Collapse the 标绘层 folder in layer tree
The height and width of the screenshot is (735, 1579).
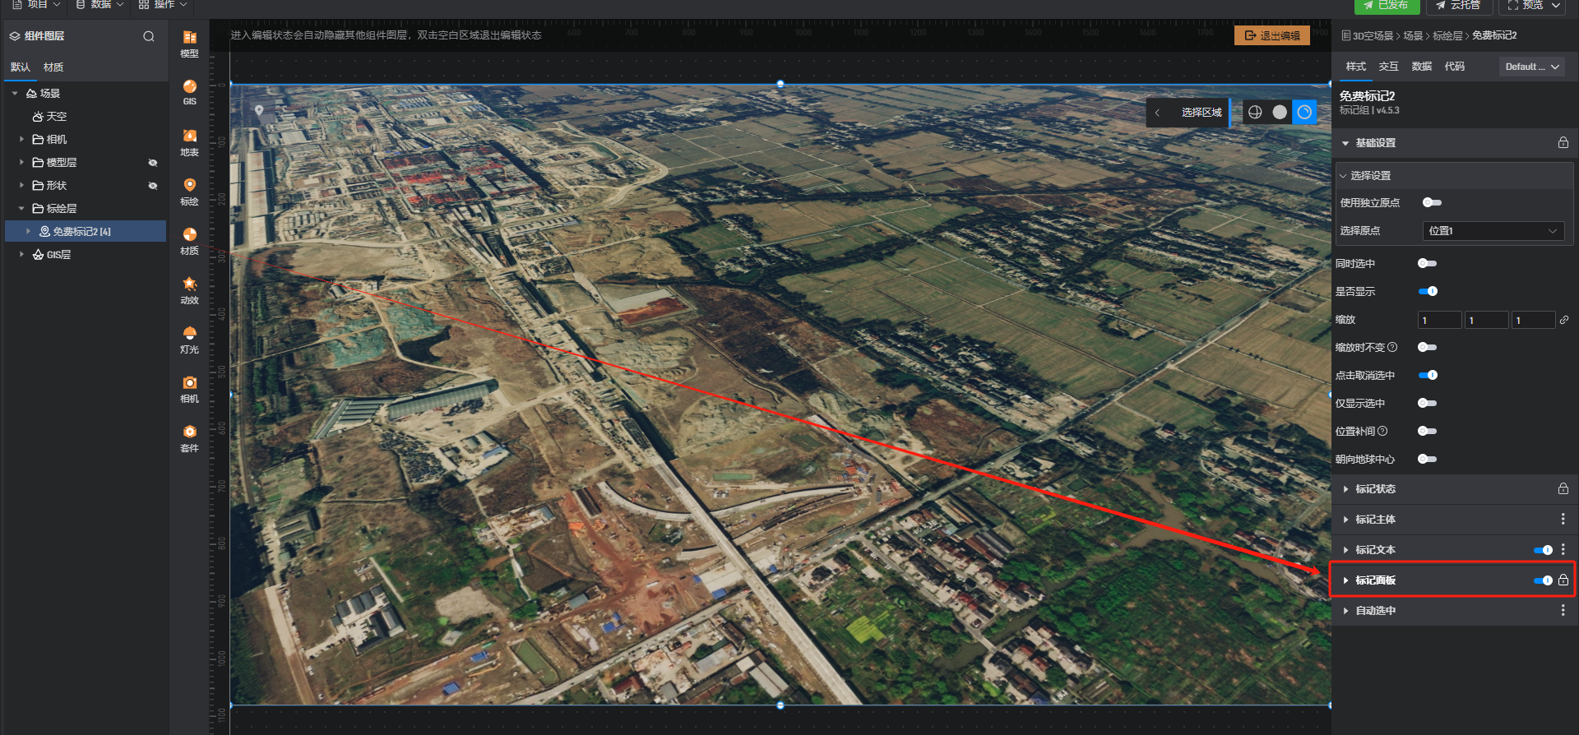pyautogui.click(x=21, y=209)
